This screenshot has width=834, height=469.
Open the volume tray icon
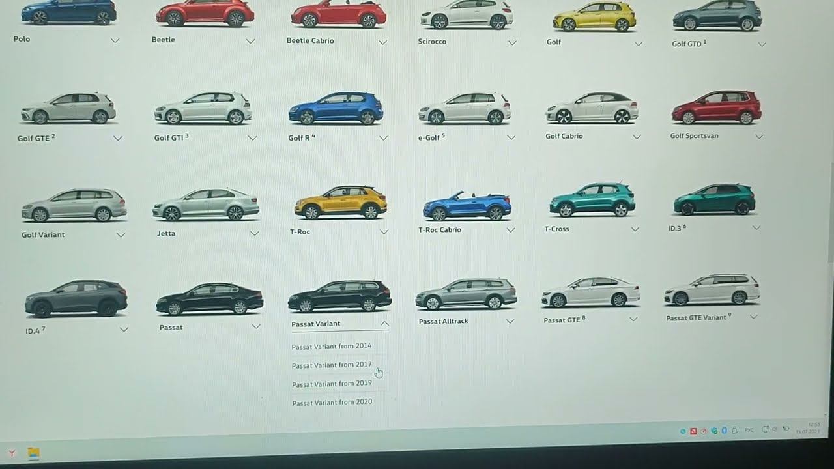pos(776,429)
